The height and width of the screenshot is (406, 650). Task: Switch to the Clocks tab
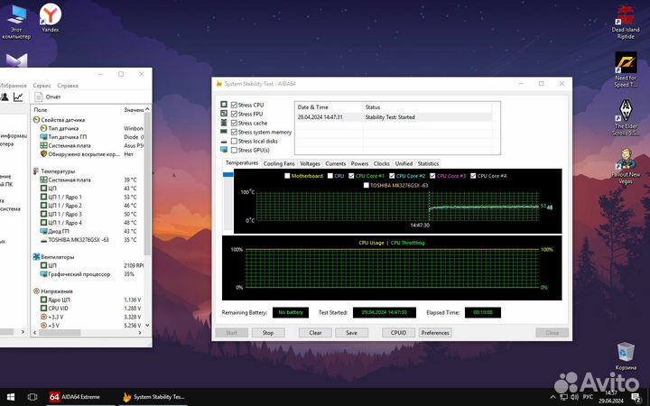click(381, 163)
